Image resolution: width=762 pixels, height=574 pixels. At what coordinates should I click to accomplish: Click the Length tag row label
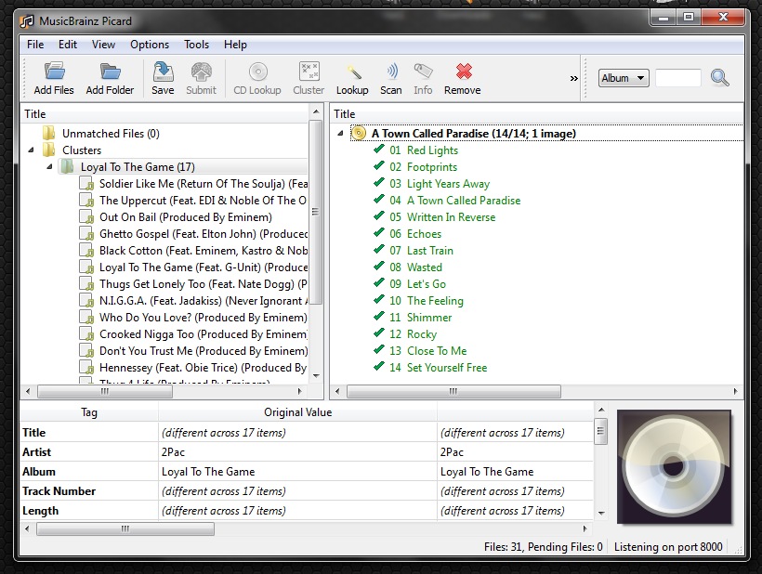(40, 511)
